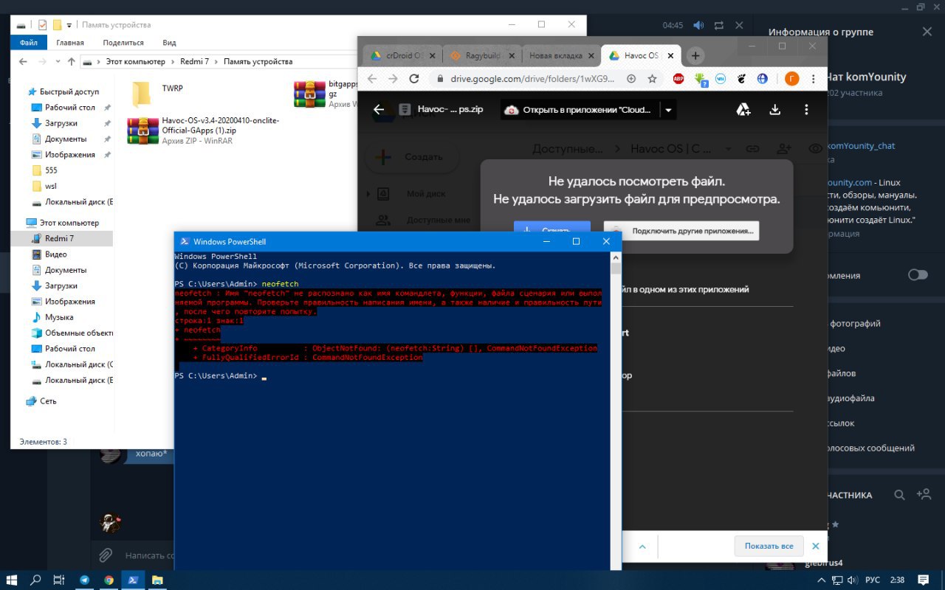Open Chrome's three-dot main menu
The width and height of the screenshot is (945, 590).
[x=813, y=78]
